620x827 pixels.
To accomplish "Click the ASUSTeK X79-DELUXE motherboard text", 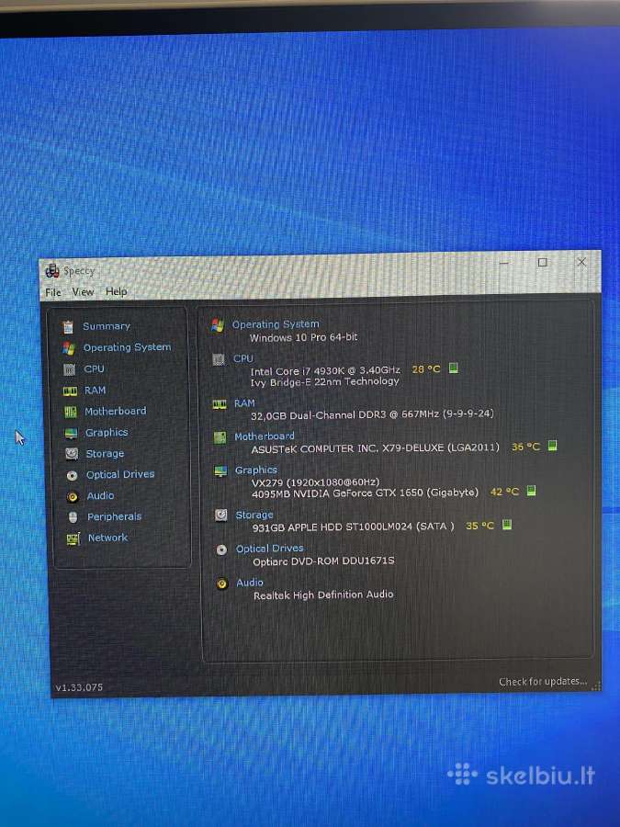I will pos(375,448).
